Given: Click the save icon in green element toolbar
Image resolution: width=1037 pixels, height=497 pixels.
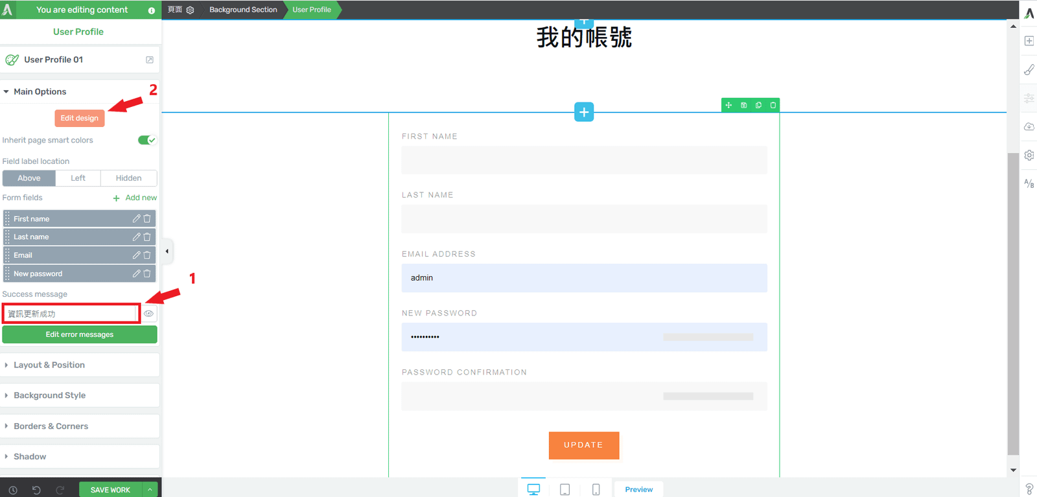Looking at the screenshot, I should pyautogui.click(x=743, y=105).
